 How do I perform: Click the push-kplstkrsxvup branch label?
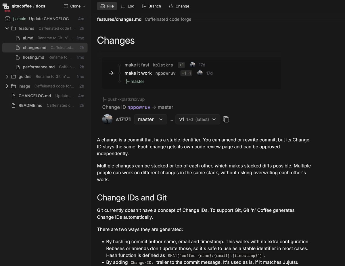point(124,99)
